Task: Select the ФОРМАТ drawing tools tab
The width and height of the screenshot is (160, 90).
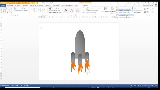Action: pos(85,5)
